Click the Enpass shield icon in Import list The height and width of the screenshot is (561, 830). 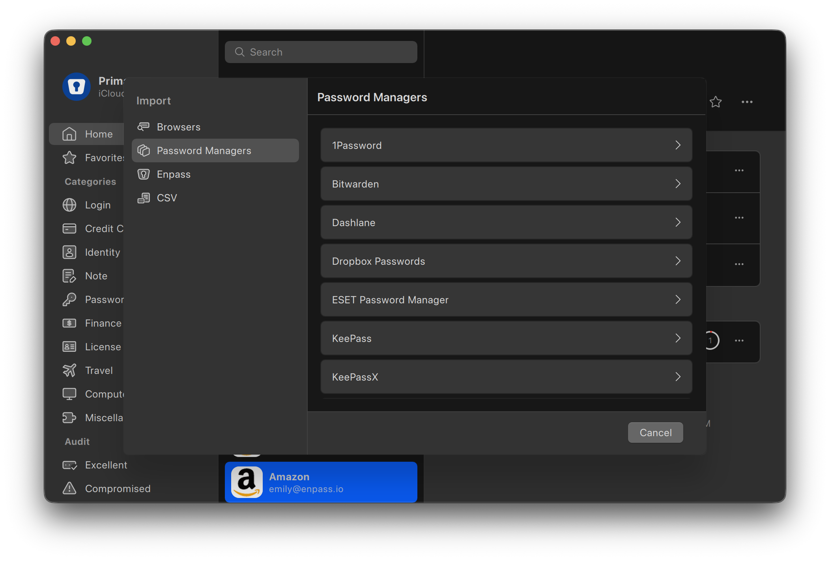coord(144,174)
